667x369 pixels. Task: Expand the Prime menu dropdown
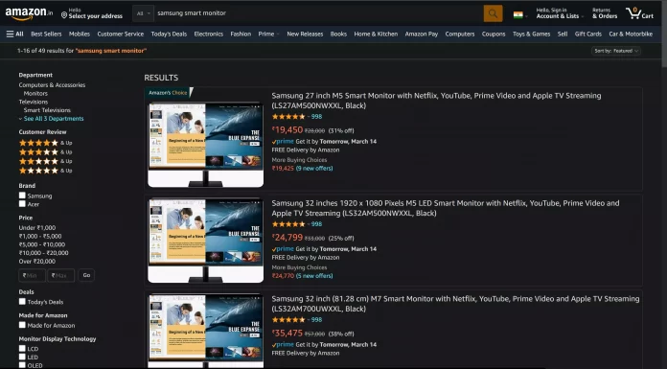point(269,35)
